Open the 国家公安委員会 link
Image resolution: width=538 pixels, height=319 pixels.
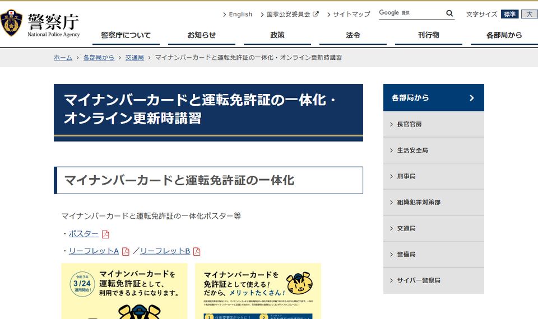[x=288, y=15]
